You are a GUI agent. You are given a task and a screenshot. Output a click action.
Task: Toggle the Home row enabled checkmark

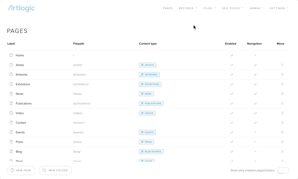[x=232, y=55]
